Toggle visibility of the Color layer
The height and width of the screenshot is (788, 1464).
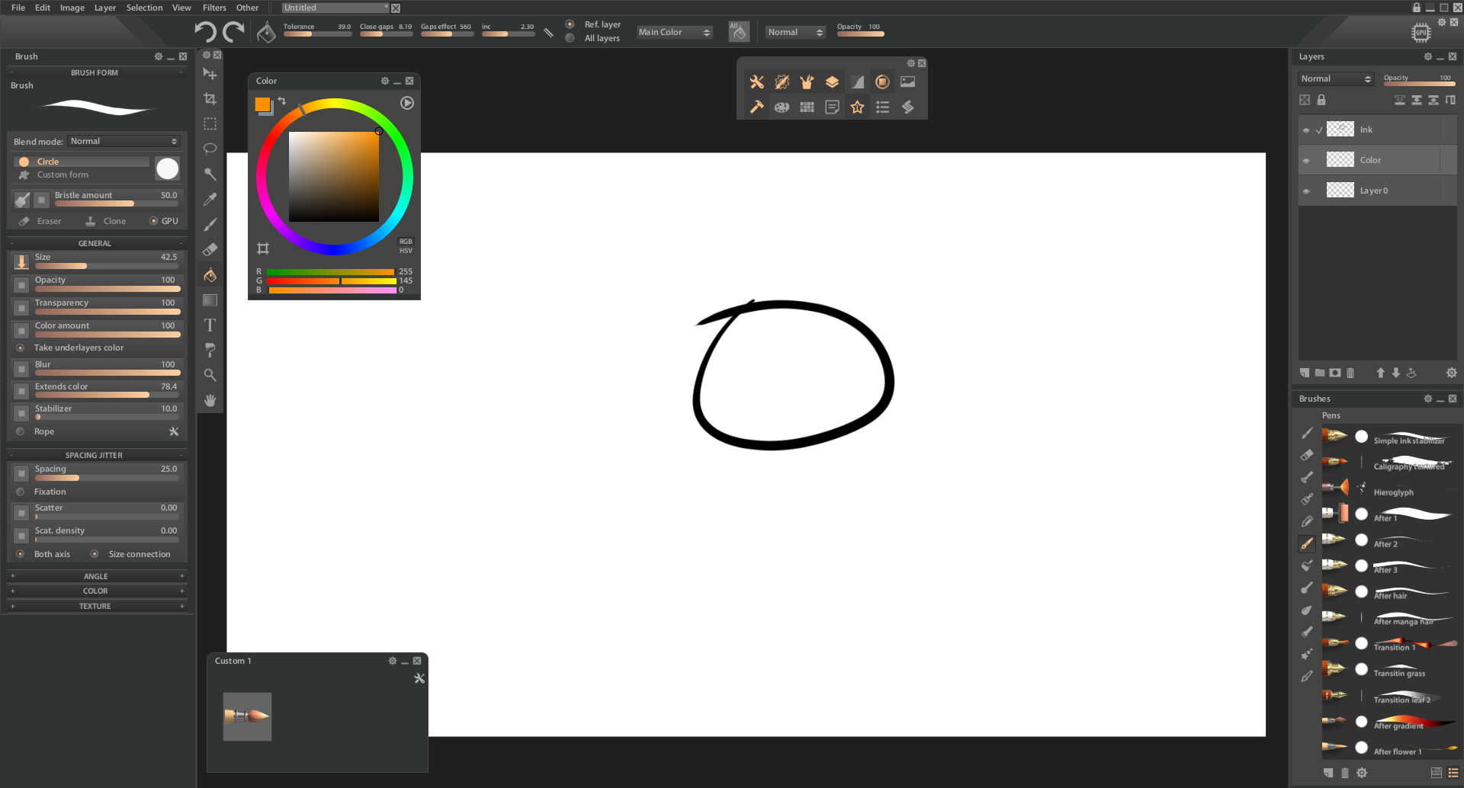pyautogui.click(x=1306, y=161)
